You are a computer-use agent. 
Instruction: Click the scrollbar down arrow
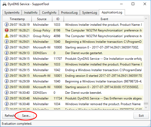coord(146,107)
